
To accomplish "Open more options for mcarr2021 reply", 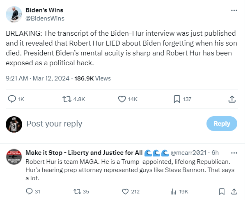I will point(234,152).
